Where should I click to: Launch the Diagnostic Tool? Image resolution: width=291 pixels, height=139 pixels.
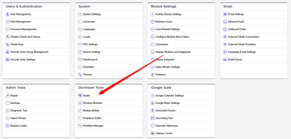pyautogui.click(x=19, y=111)
